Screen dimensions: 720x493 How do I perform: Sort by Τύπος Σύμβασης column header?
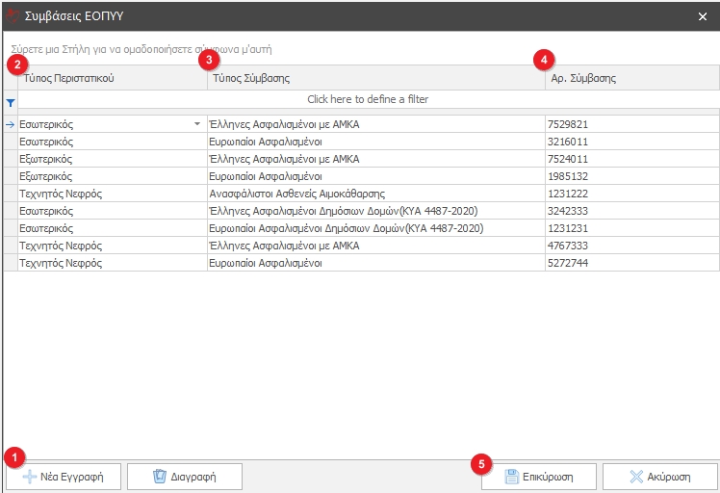pyautogui.click(x=375, y=78)
